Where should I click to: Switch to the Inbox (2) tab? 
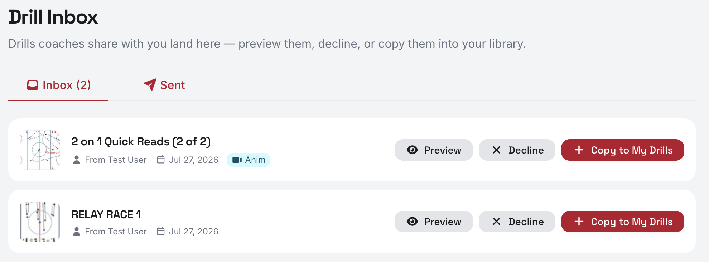click(x=58, y=85)
